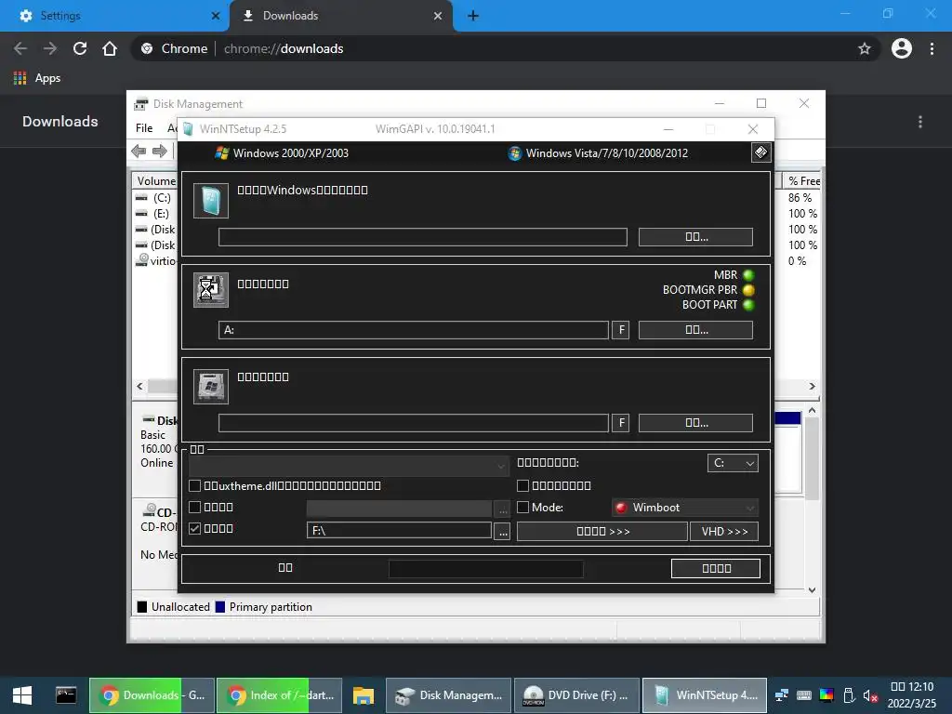
Task: Click the WinNTSetup progress bar
Action: [x=485, y=569]
